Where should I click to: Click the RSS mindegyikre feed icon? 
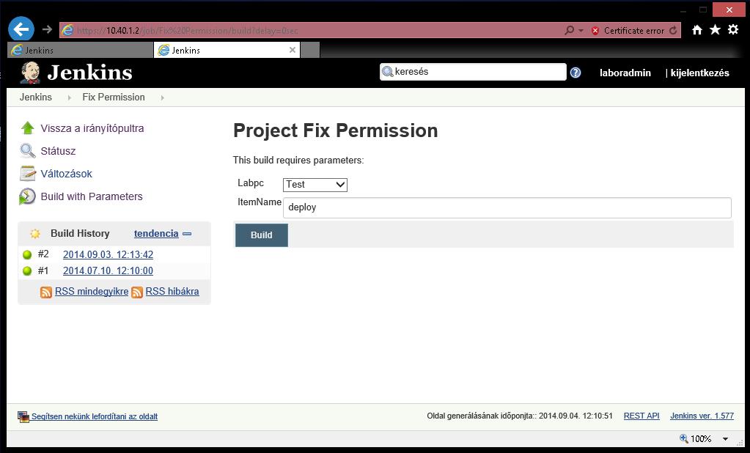(46, 292)
